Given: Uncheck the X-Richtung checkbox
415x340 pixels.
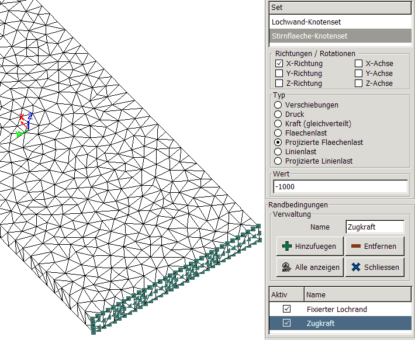Looking at the screenshot, I should [279, 64].
